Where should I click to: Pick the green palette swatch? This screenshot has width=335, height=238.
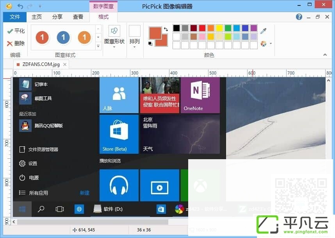tap(228, 28)
